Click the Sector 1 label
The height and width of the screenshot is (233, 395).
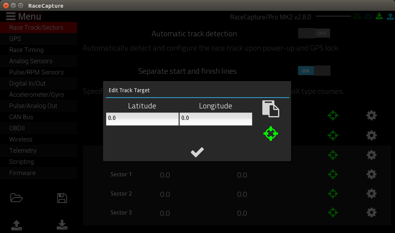point(121,174)
